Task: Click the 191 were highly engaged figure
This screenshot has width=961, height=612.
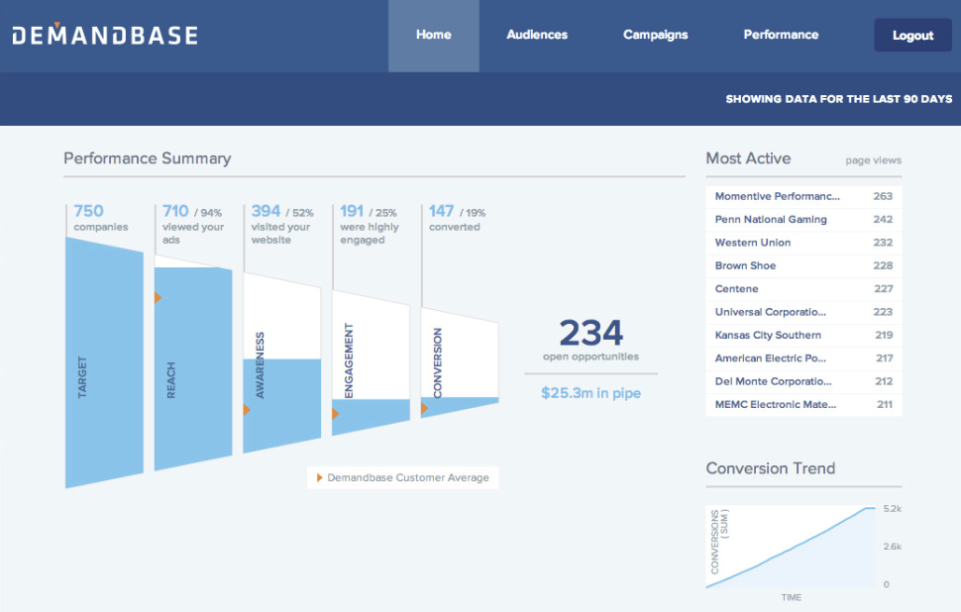Action: pos(352,211)
